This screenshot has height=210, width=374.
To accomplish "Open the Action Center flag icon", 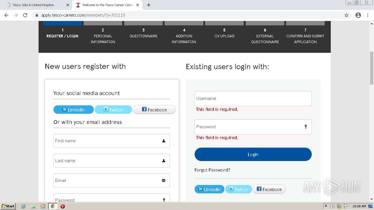I will pos(346,206).
